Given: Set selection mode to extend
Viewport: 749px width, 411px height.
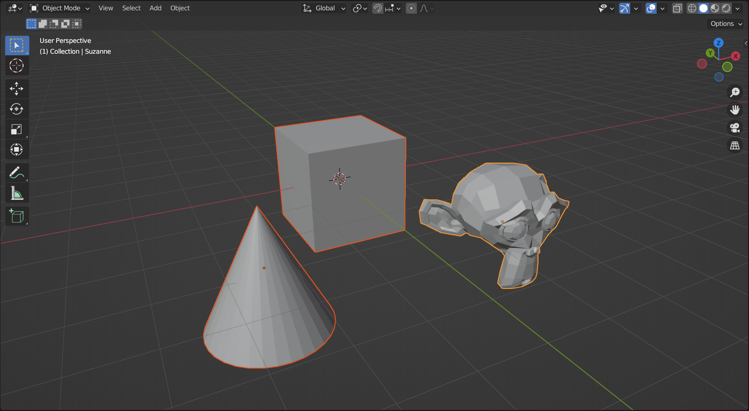Looking at the screenshot, I should [x=42, y=24].
